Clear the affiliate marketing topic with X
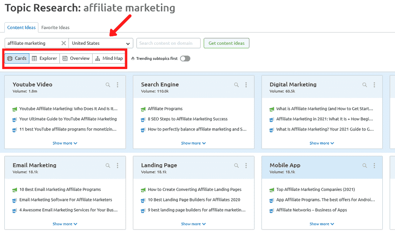 click(64, 43)
